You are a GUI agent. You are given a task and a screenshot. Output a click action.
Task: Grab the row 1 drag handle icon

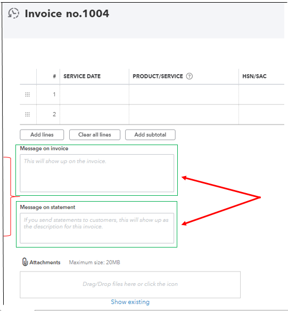coord(27,94)
